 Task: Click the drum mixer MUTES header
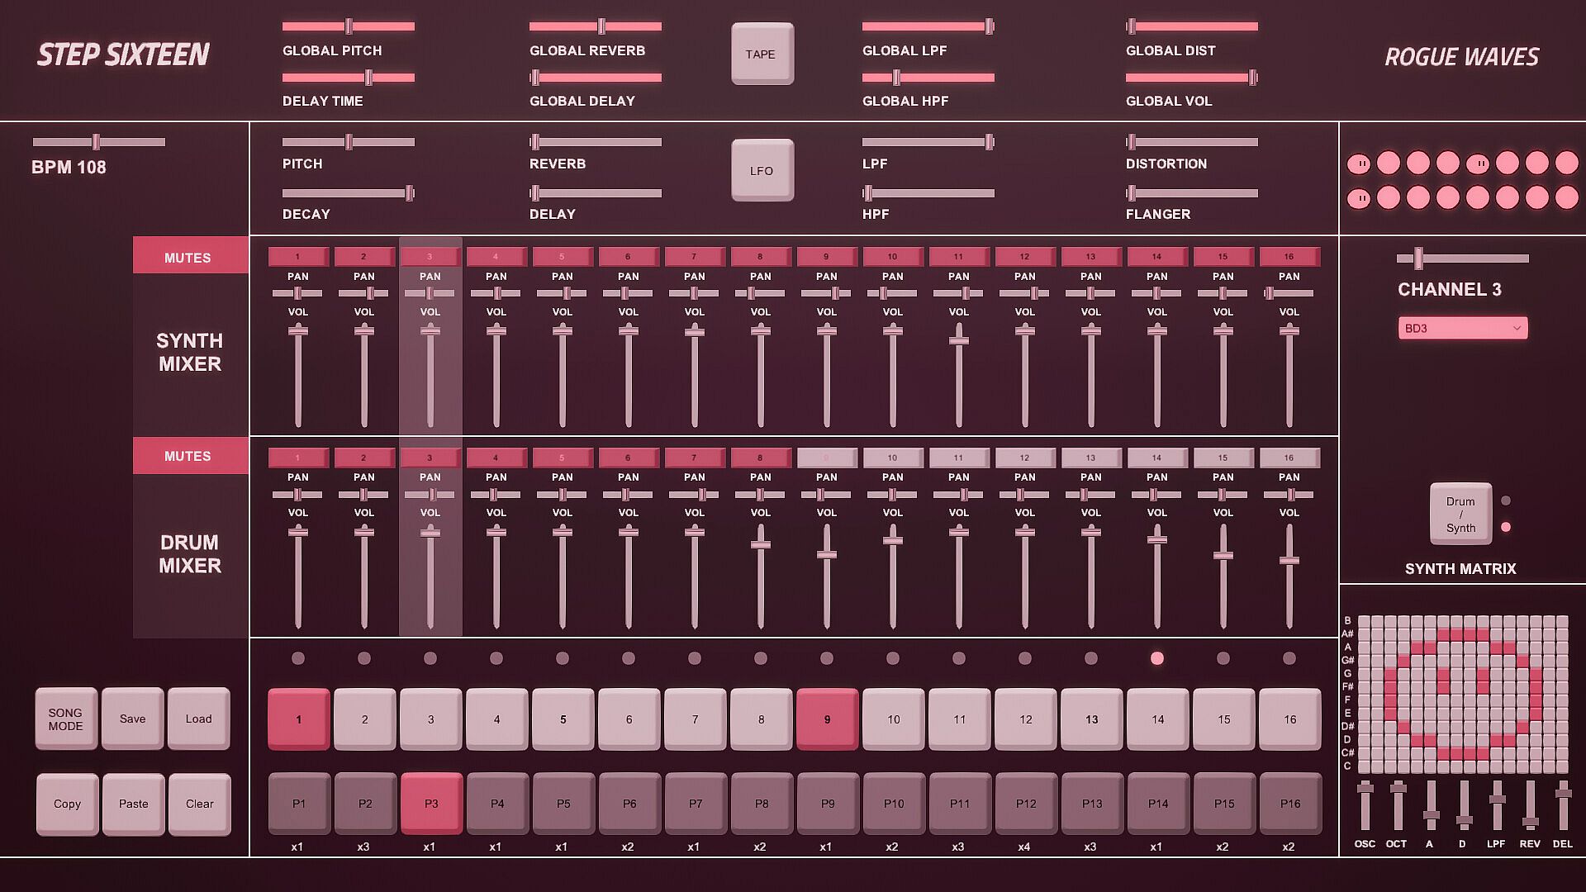(188, 456)
